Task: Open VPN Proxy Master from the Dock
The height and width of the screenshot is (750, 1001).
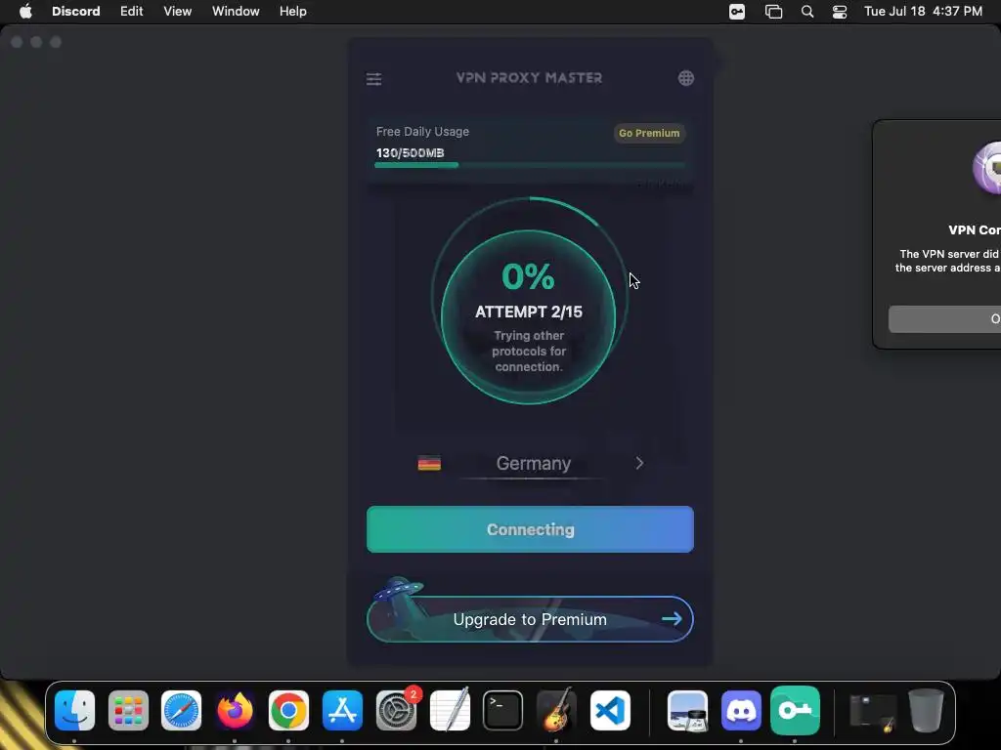Action: click(x=795, y=711)
